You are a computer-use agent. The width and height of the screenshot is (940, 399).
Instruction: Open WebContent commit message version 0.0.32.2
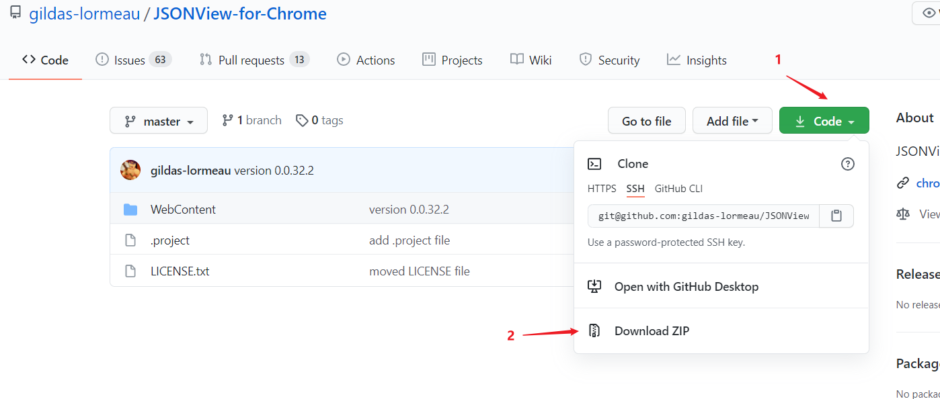409,210
